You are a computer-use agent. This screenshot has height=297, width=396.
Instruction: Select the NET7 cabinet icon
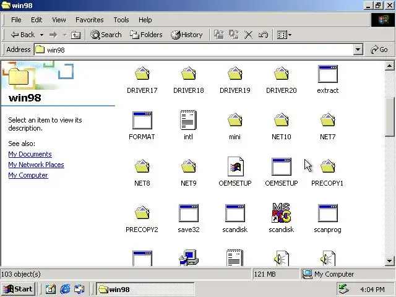click(328, 120)
